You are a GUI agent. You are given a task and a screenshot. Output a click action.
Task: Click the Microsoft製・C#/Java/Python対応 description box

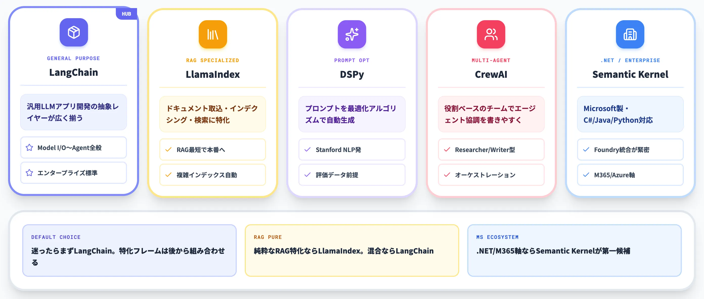pos(630,114)
